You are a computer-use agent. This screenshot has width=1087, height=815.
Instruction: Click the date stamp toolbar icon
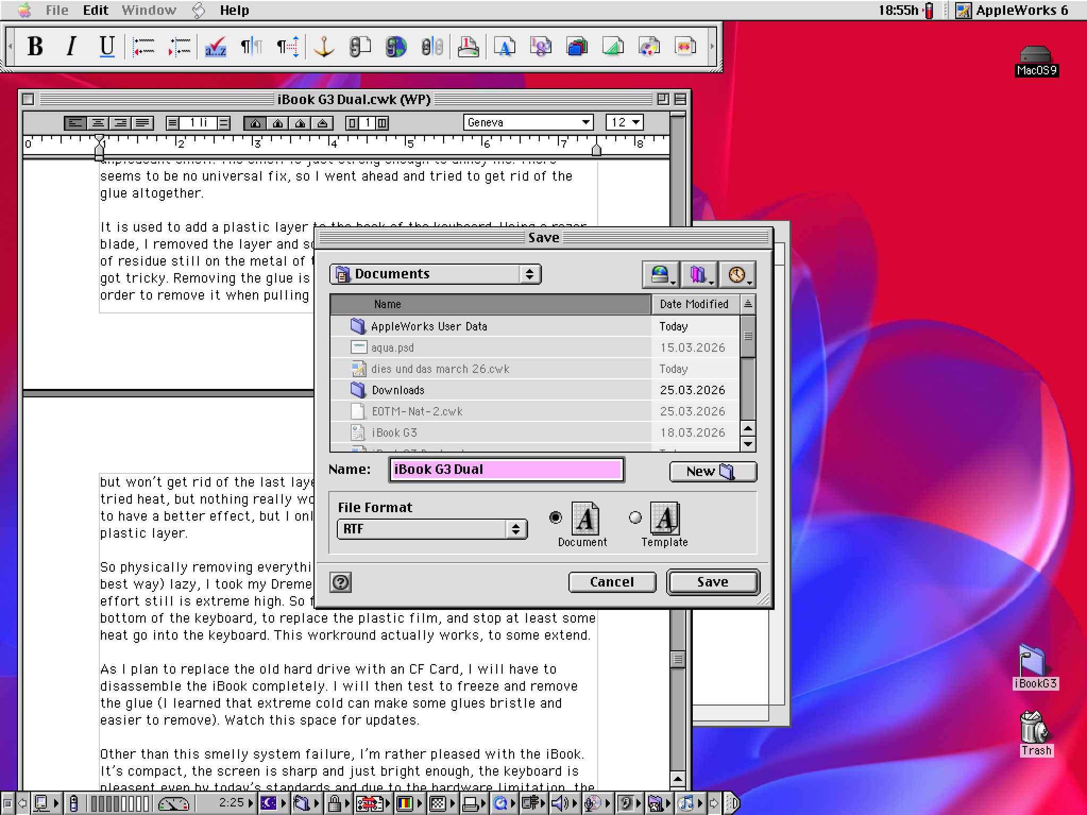click(468, 47)
